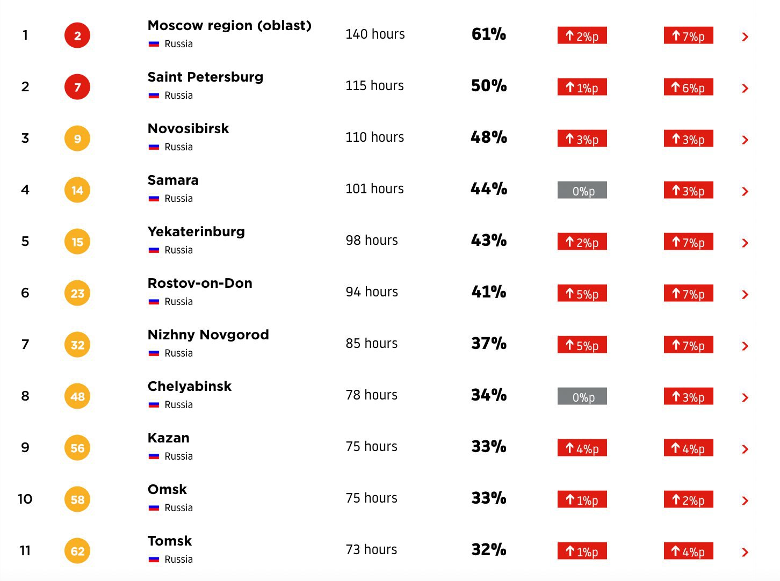
Task: Click the yellow world rank 9 badge
Action: point(77,139)
